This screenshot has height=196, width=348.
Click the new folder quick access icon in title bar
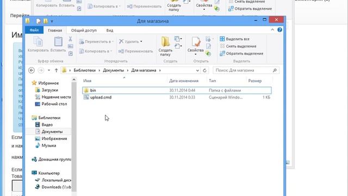coord(46,21)
